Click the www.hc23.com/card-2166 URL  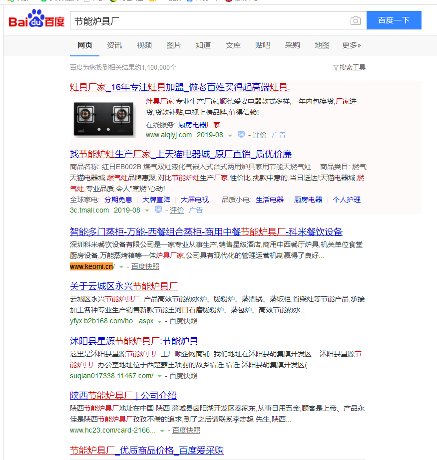coord(113,431)
